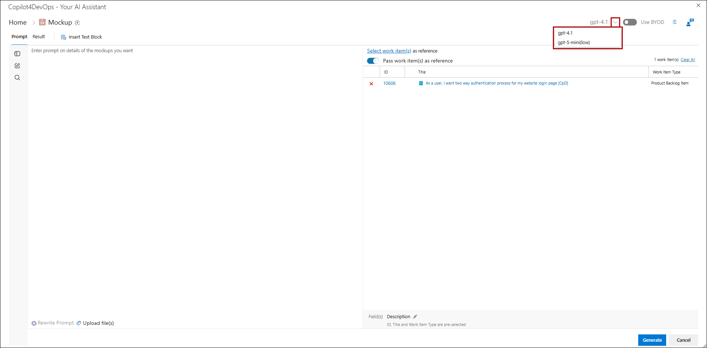Collapse the model selector dropdown arrow

[x=615, y=22]
